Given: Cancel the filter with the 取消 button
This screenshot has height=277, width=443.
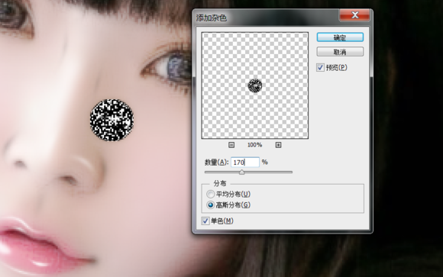Looking at the screenshot, I should pyautogui.click(x=340, y=52).
